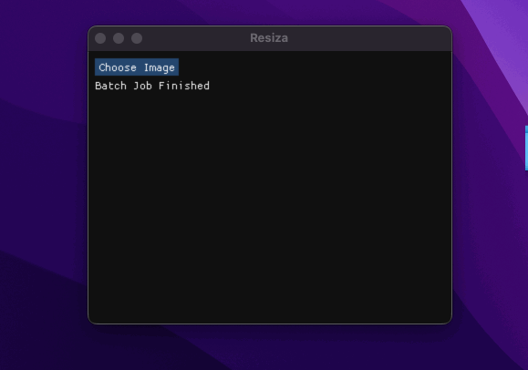This screenshot has width=528, height=370.
Task: Click the word Batch in status message
Action: 110,86
